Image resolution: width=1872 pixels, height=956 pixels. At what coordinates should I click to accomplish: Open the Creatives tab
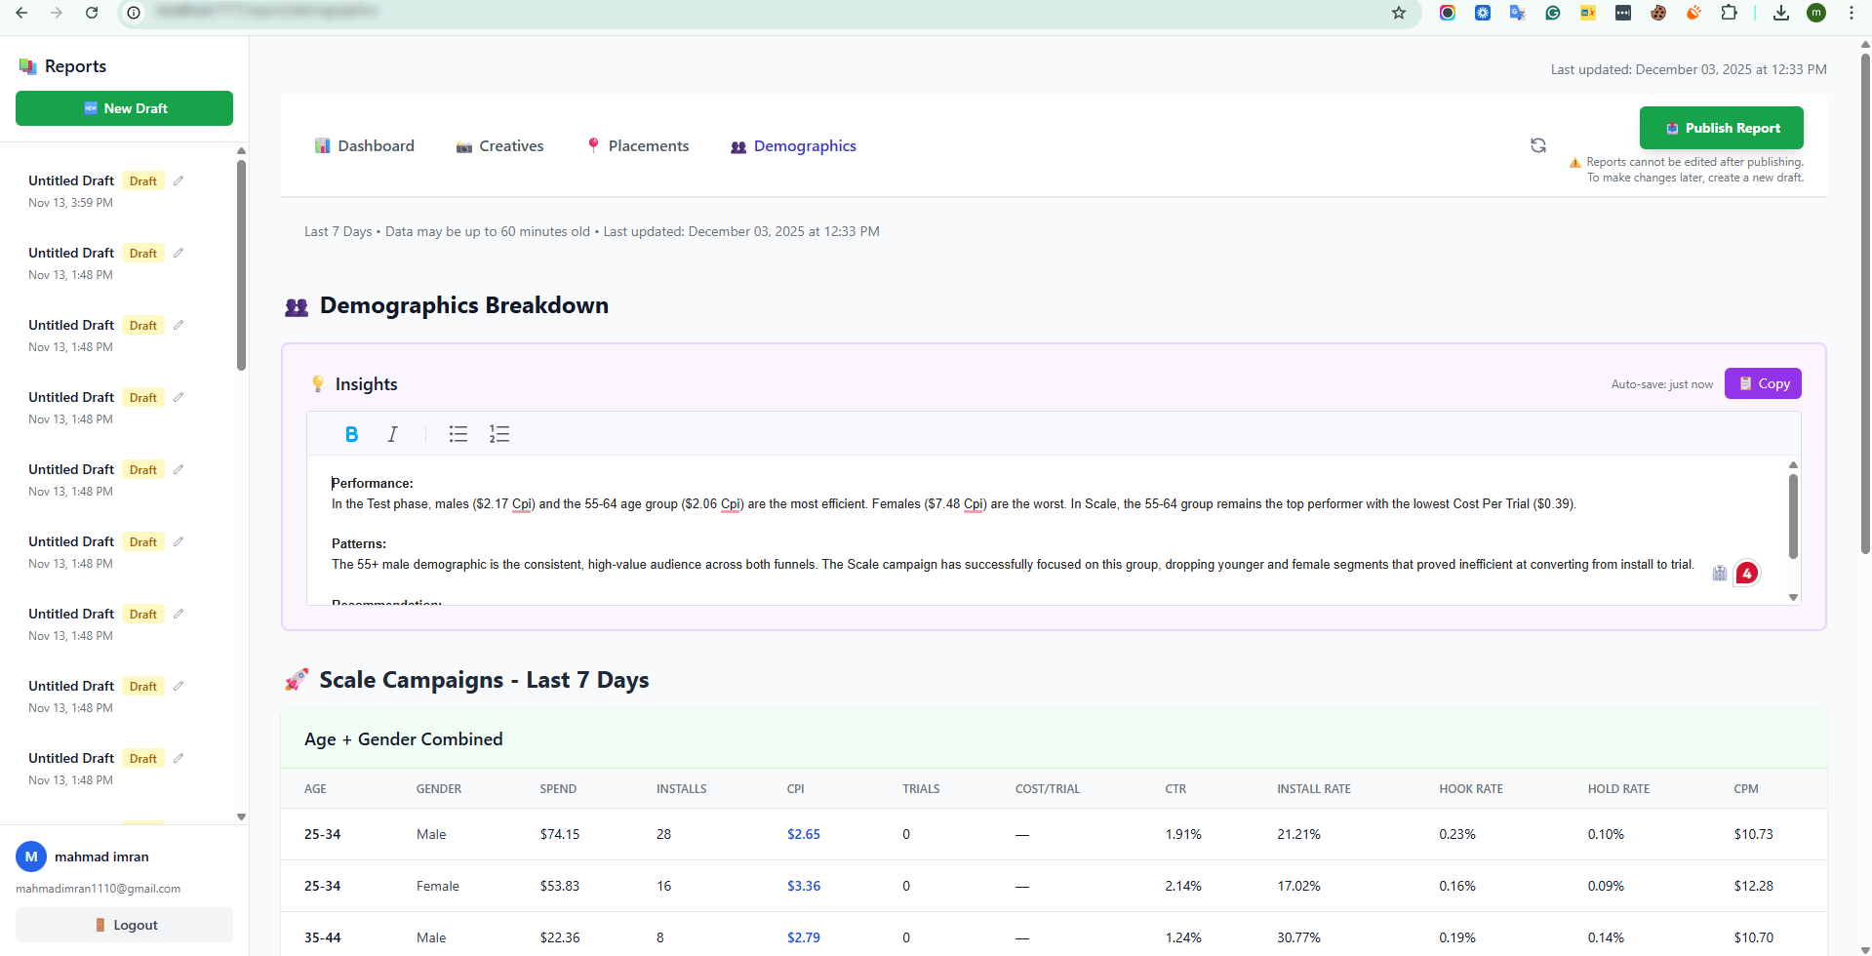[x=499, y=146]
